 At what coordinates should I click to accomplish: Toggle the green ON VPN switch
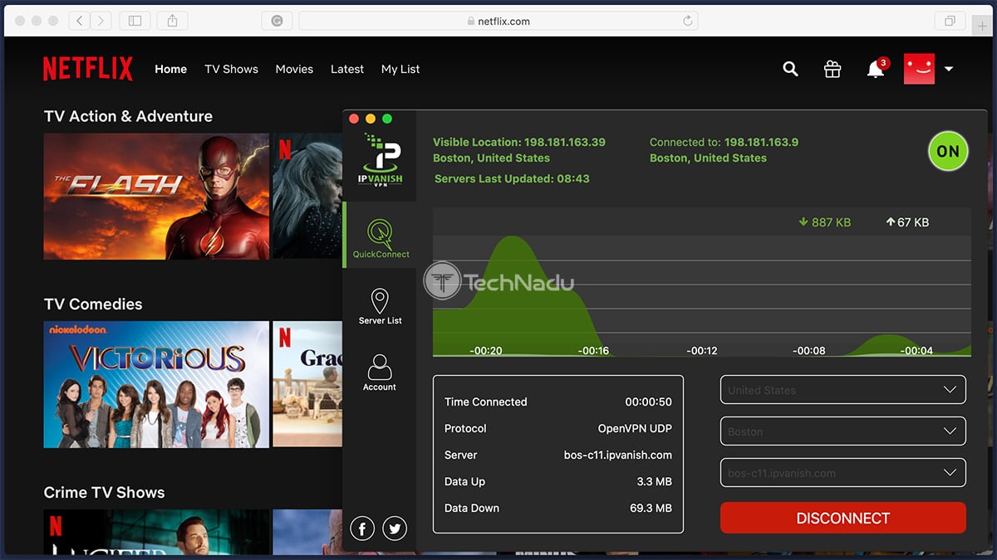click(x=948, y=151)
